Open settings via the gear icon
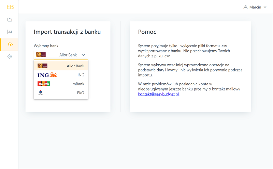 [10, 56]
